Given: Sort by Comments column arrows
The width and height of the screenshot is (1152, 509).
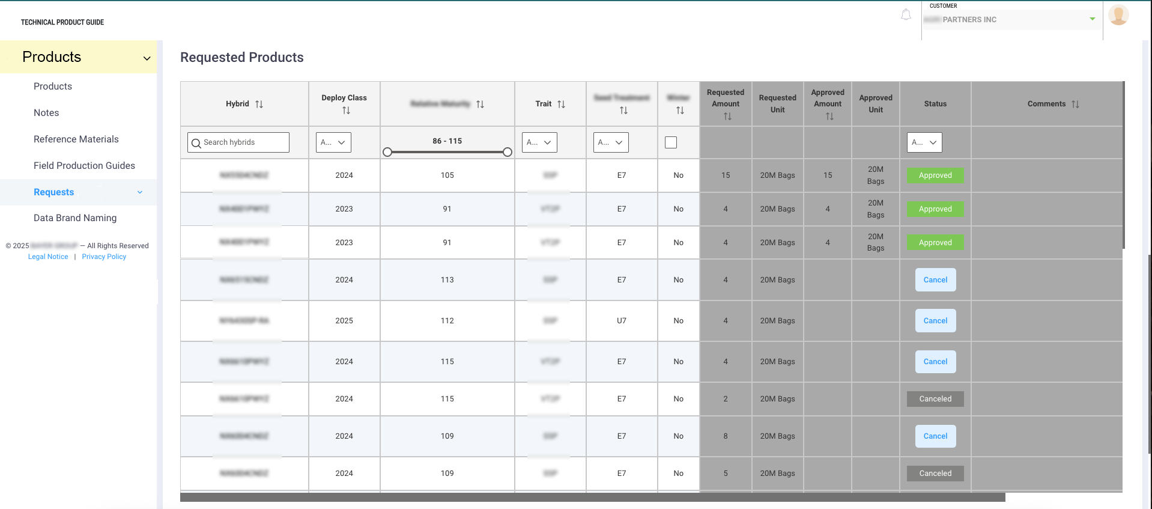Looking at the screenshot, I should [1075, 104].
